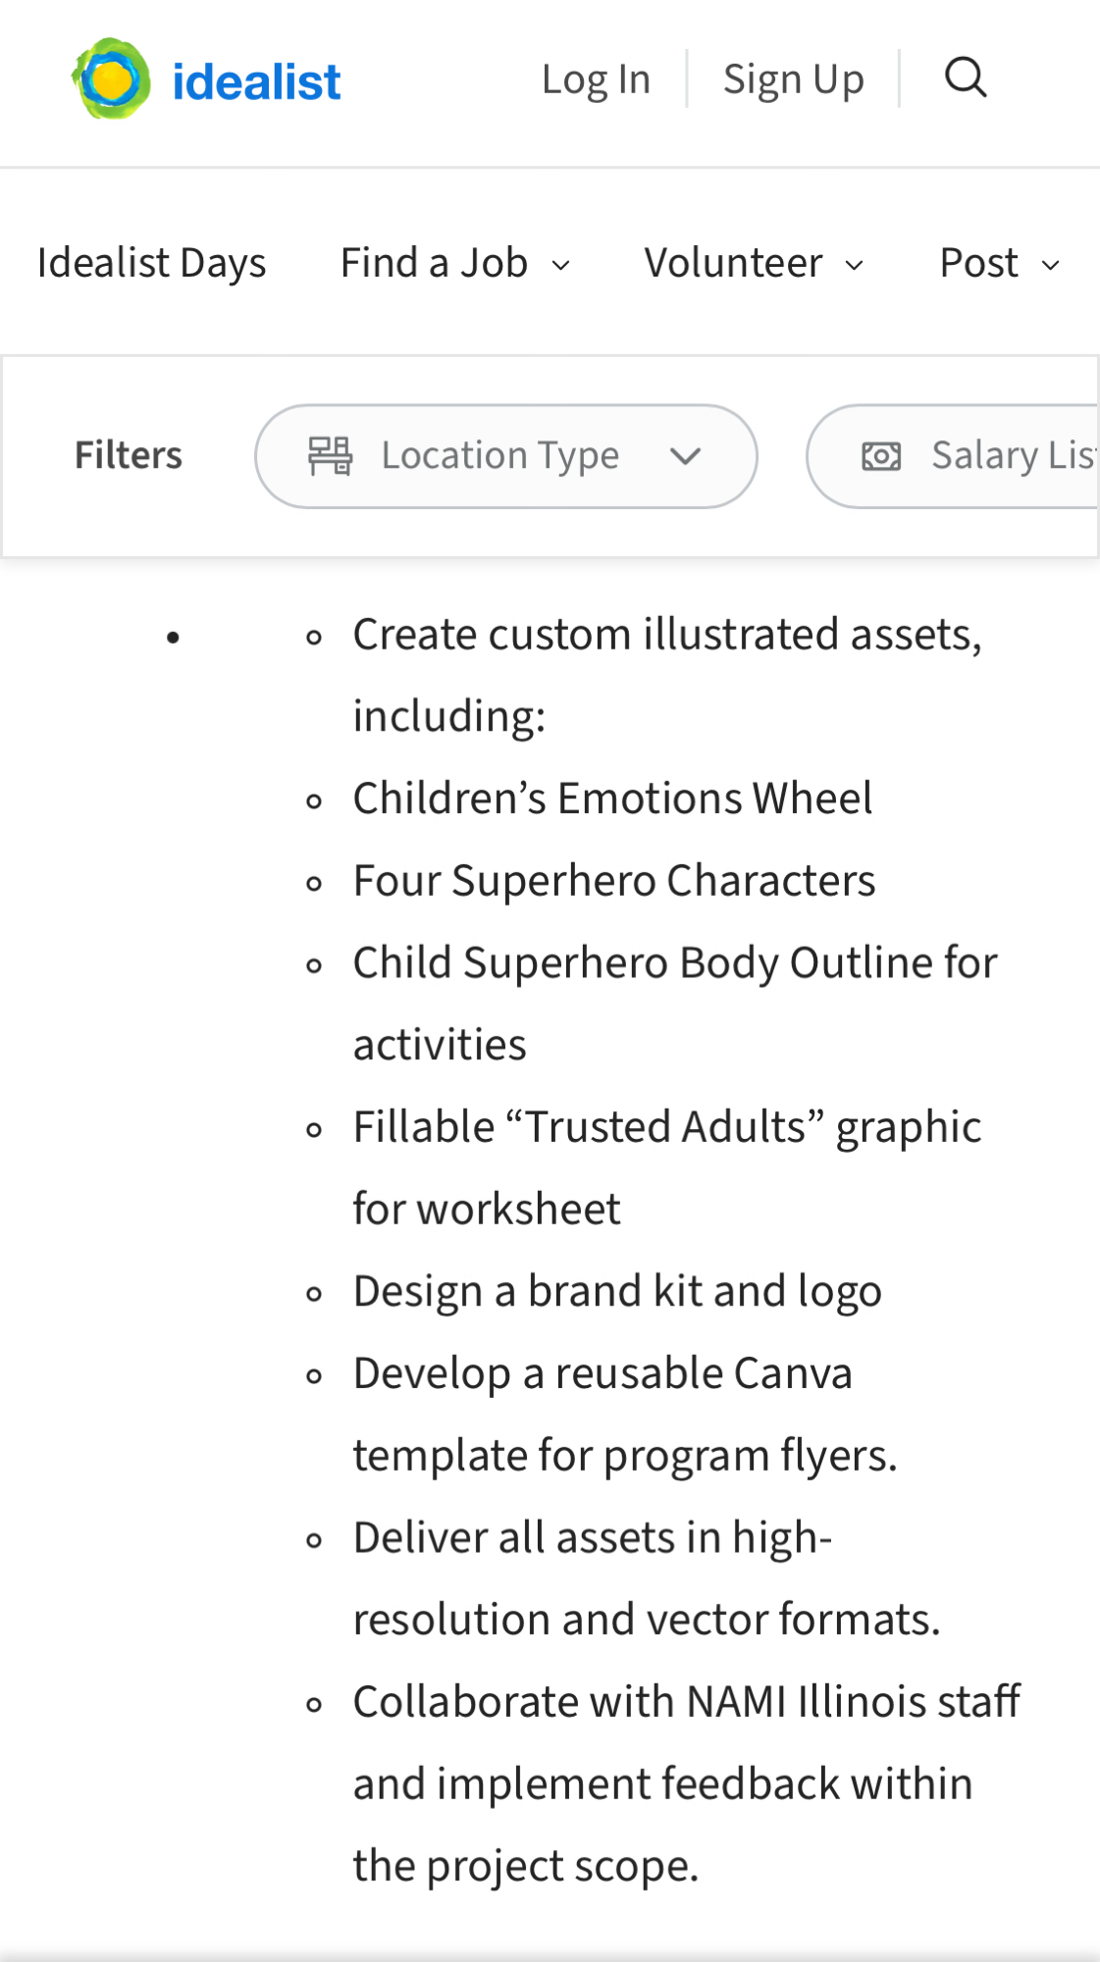This screenshot has height=1962, width=1100.
Task: Expand the Post chevron arrow
Action: [x=1051, y=265]
